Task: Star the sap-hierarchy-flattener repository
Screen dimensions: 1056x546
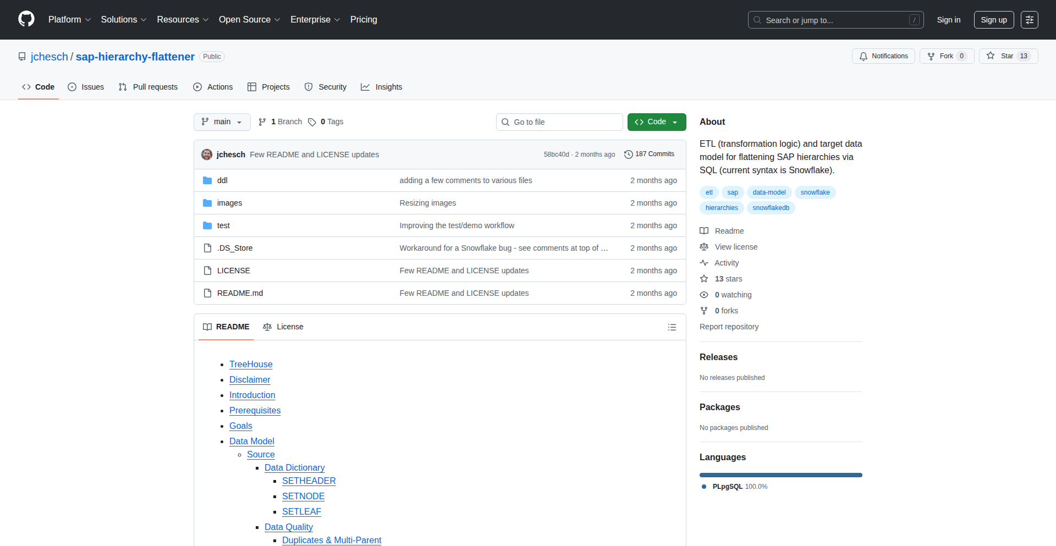Action: [x=1008, y=56]
